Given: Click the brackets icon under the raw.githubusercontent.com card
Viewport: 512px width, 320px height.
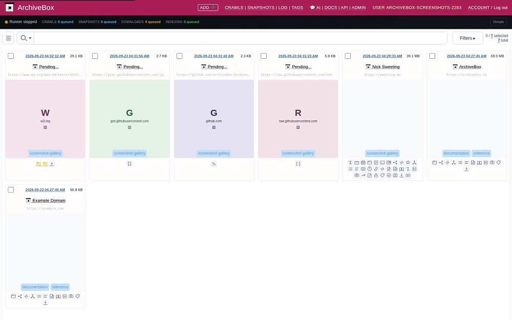Looking at the screenshot, I should (x=298, y=164).
